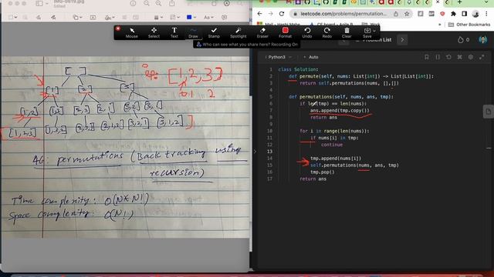Redo the annotation
The image size is (494, 277).
[x=327, y=32]
